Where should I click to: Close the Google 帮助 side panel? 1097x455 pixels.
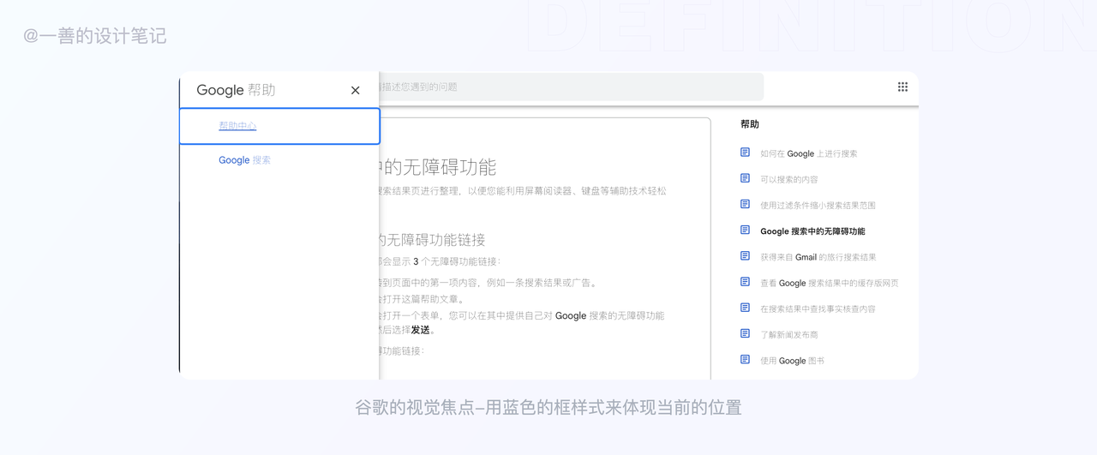coord(356,90)
